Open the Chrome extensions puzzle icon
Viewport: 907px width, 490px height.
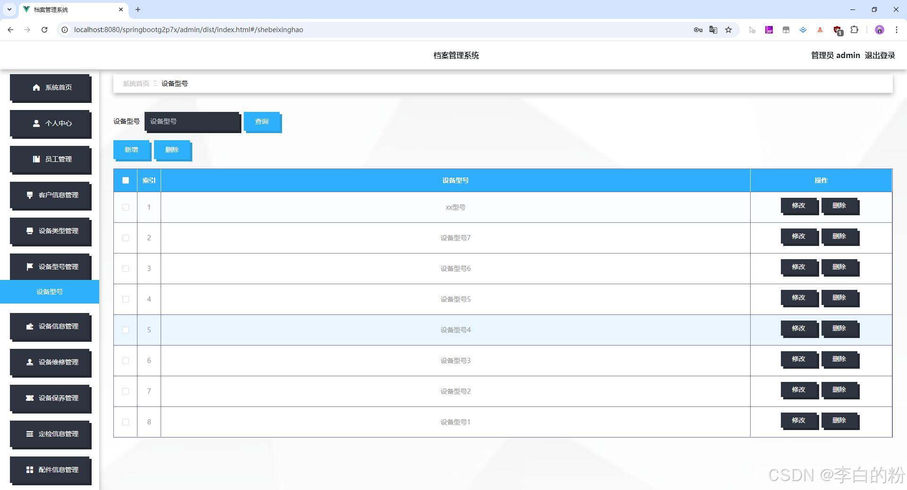(x=855, y=30)
